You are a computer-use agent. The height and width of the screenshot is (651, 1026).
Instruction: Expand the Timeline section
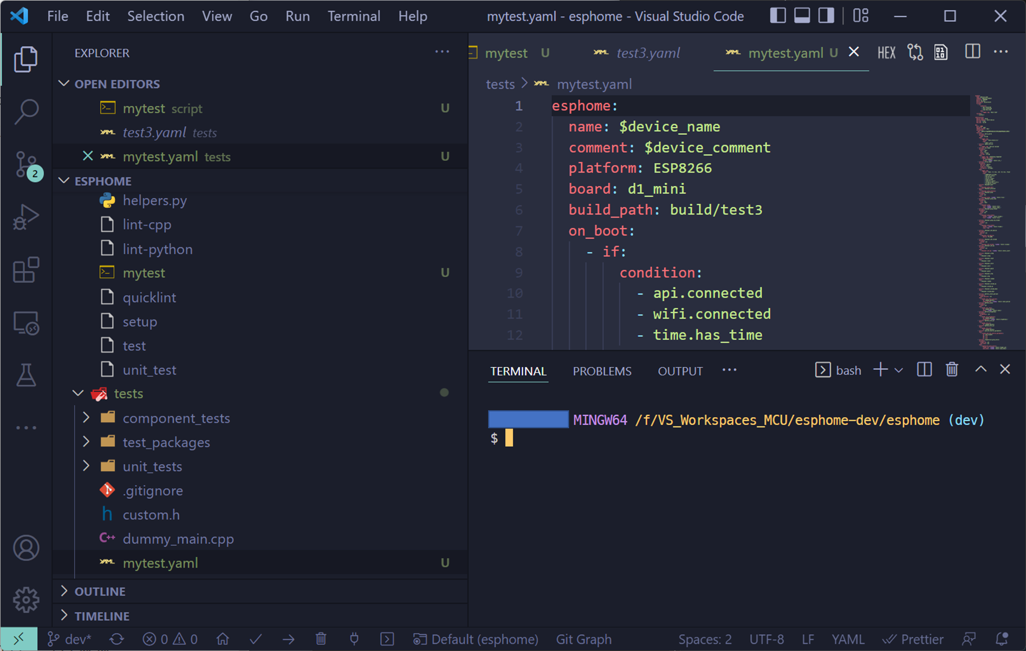click(64, 616)
